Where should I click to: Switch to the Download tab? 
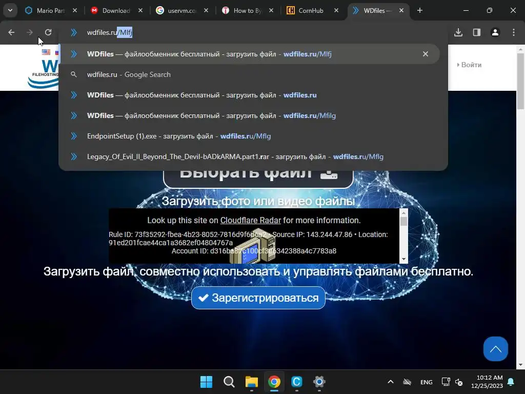point(116,10)
